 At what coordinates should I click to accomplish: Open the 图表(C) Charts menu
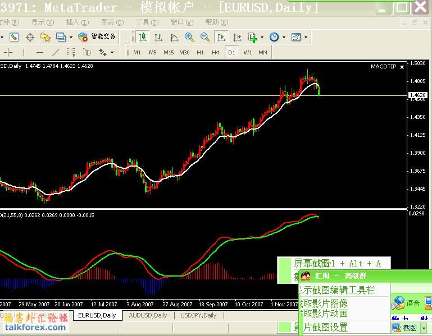(x=112, y=22)
